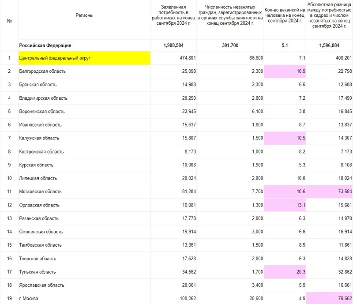This screenshot has width=353, height=304.
Task: Select the pink 20.3 cell for Тульская область
Action: click(x=285, y=272)
